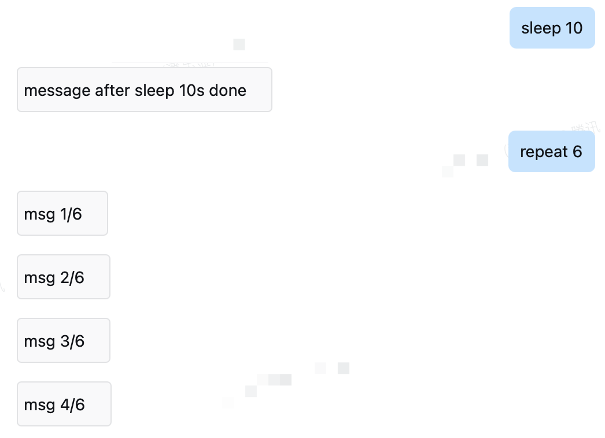Click the '4/6' fraction text
Image resolution: width=605 pixels, height=438 pixels.
click(72, 405)
